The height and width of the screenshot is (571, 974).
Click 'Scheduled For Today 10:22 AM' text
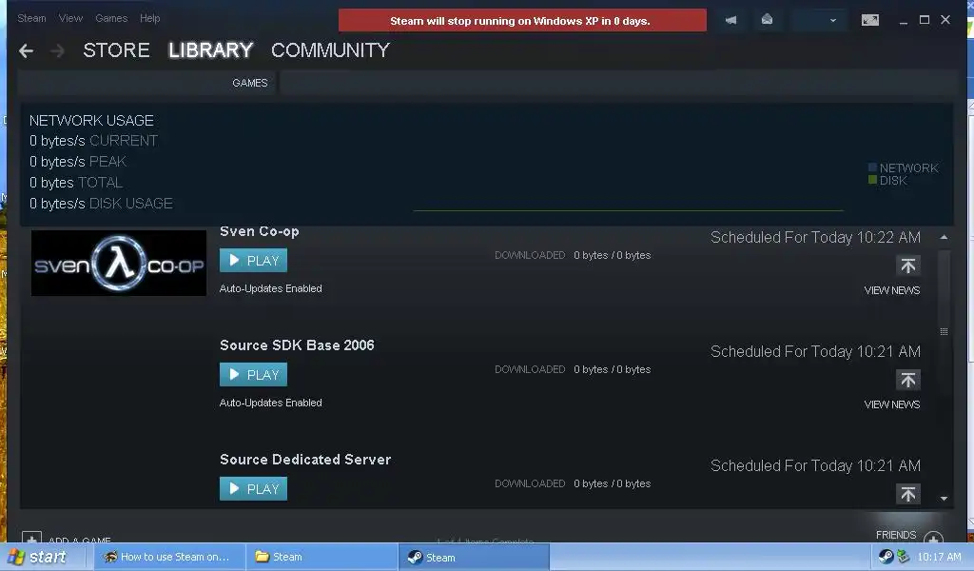click(x=815, y=237)
